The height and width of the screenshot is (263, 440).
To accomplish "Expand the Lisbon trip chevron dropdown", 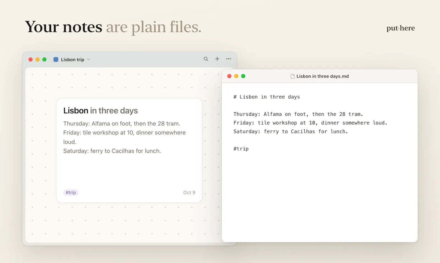I will [x=88, y=59].
